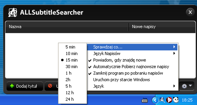This screenshot has height=105, width=197.
Task: Click the Dodaj tytuł button
Action: pyautogui.click(x=25, y=86)
